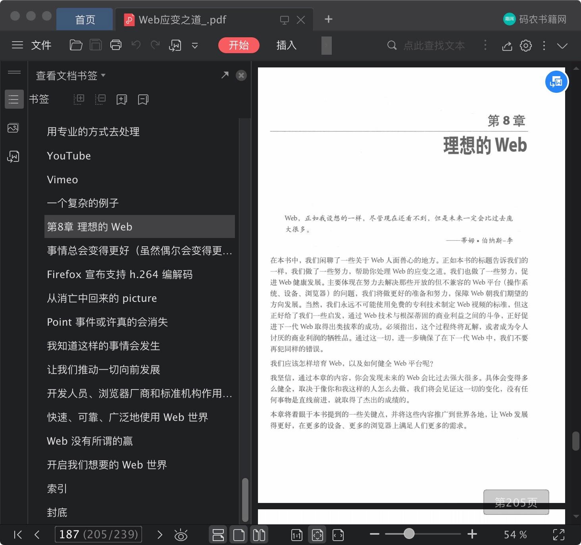
Task: Click the open folder icon
Action: coord(76,45)
